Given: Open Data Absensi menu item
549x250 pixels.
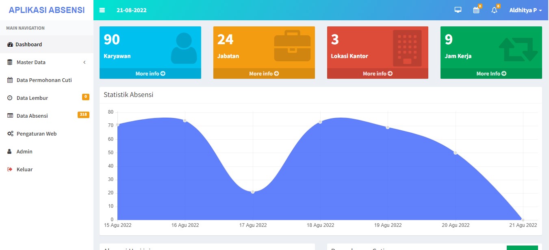Looking at the screenshot, I should [32, 116].
